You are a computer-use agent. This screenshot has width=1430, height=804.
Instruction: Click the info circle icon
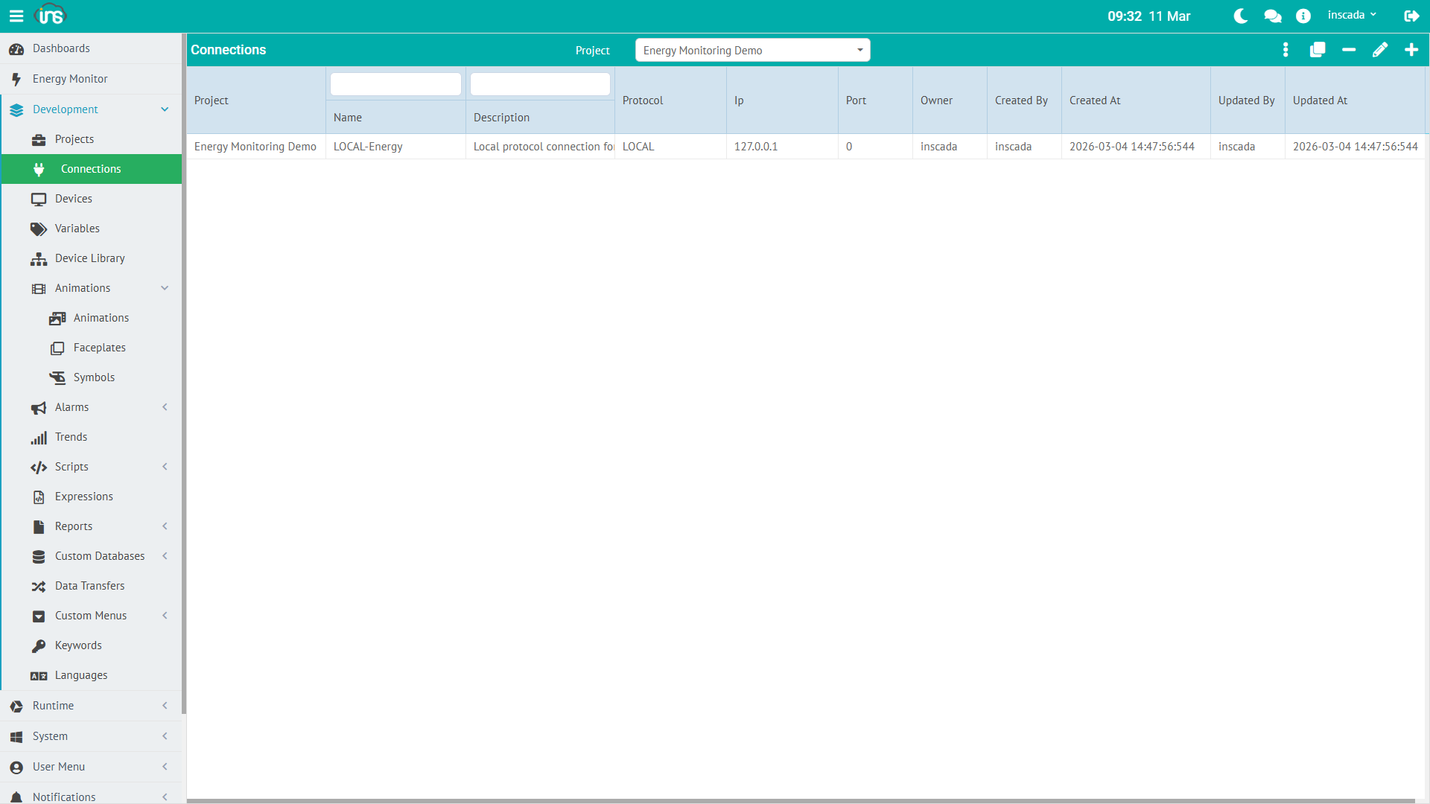[x=1303, y=16]
